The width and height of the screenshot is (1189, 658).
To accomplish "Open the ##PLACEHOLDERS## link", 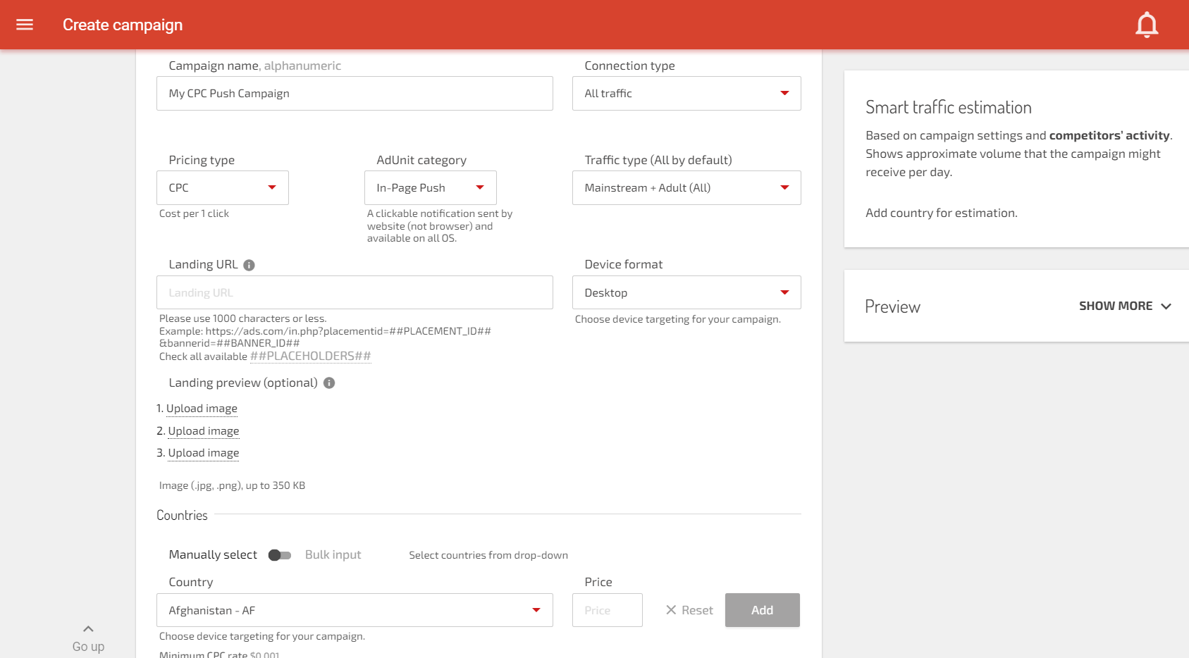I will (310, 356).
